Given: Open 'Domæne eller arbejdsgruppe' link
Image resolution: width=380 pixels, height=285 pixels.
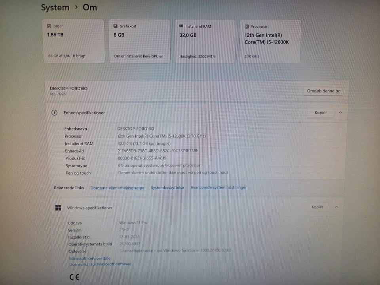Looking at the screenshot, I should (x=117, y=188).
